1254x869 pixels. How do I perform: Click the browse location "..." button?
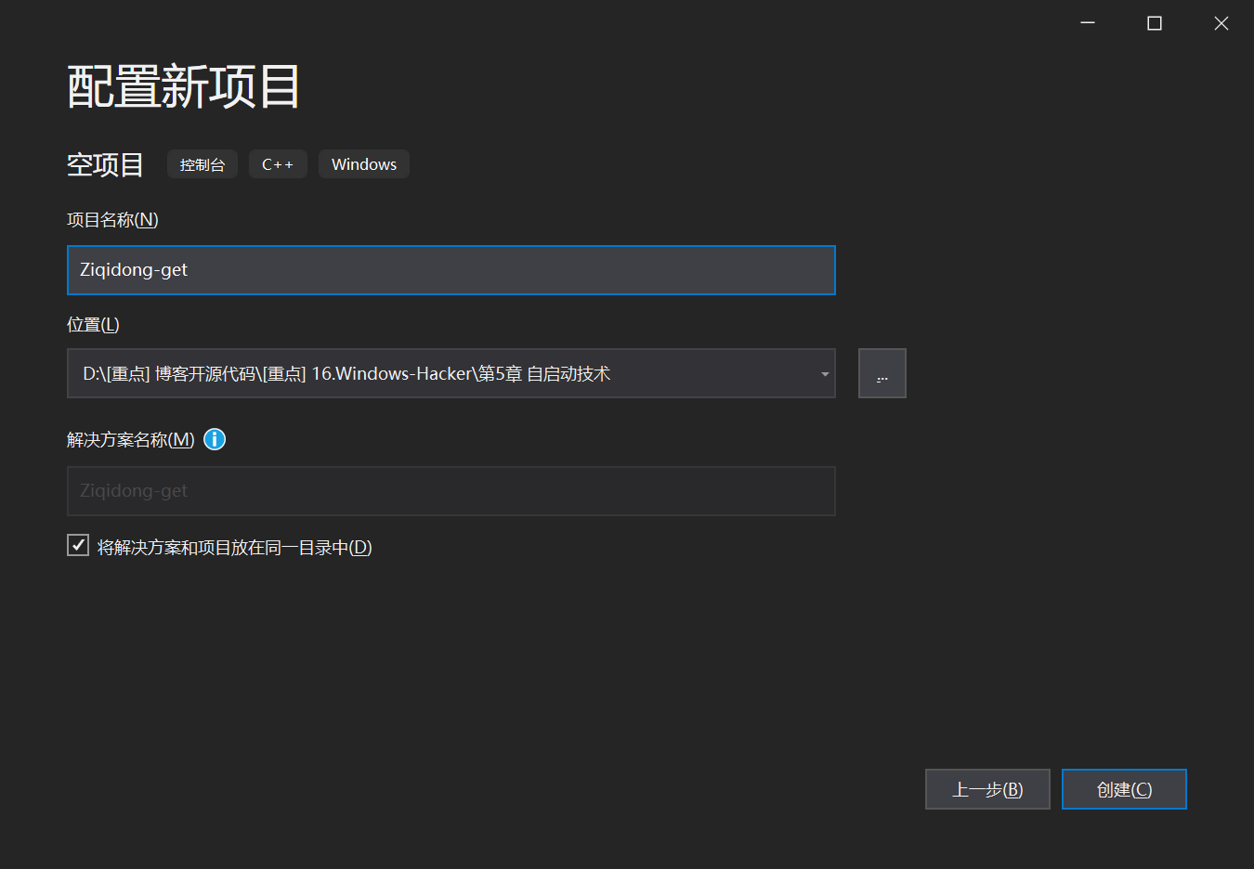pyautogui.click(x=882, y=373)
